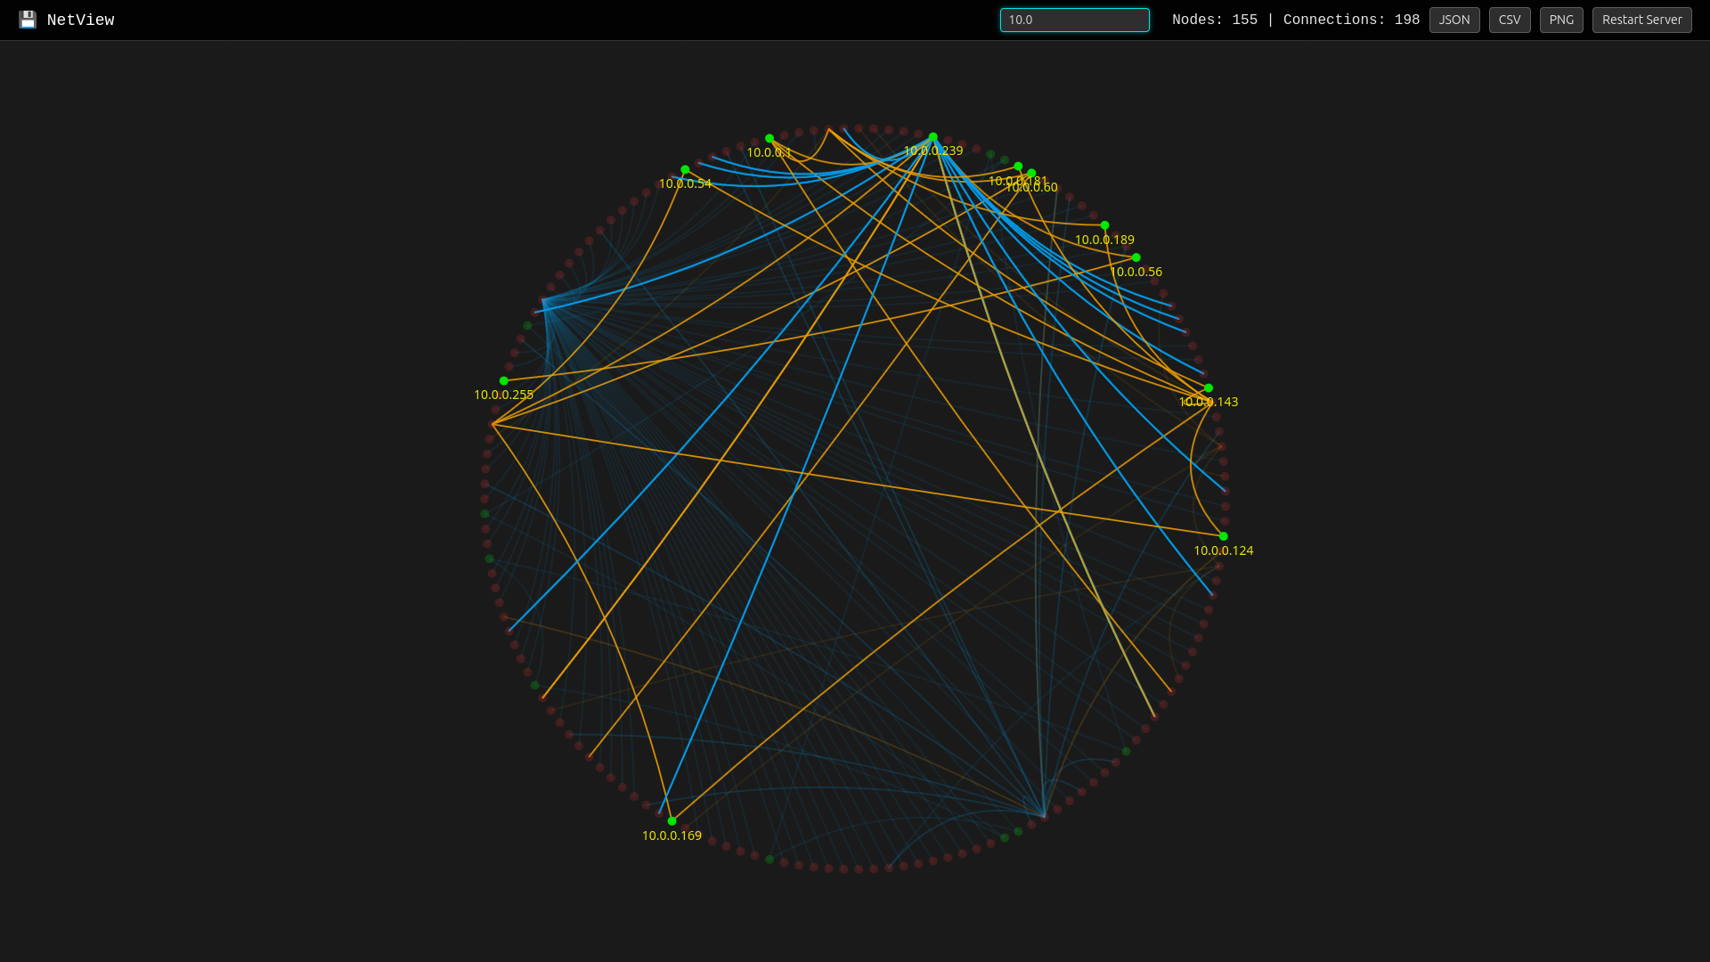The height and width of the screenshot is (962, 1710).
Task: Select the green node 10.0.0.189
Action: pyautogui.click(x=1104, y=224)
